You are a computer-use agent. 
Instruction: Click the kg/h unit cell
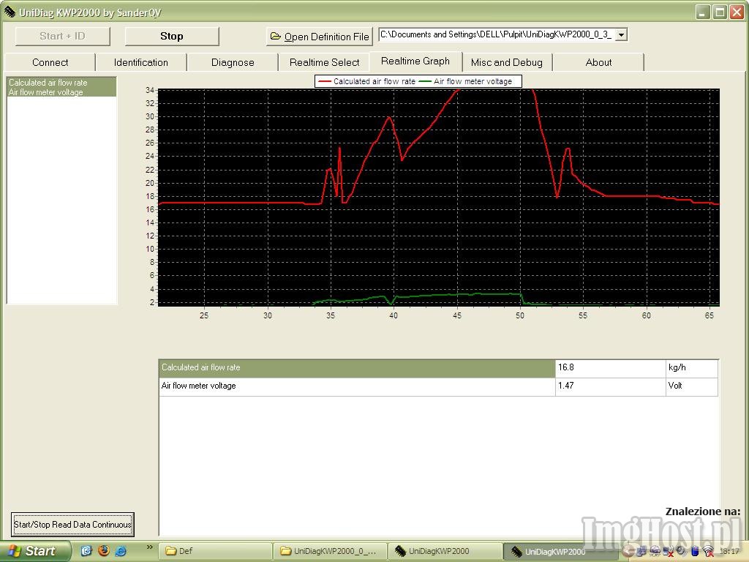click(692, 368)
